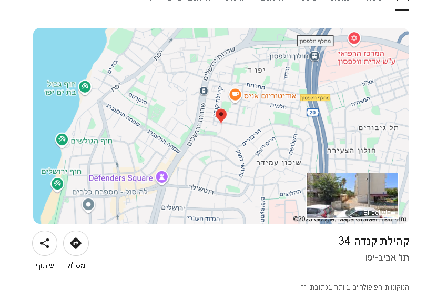The width and height of the screenshot is (437, 299).
Task: Click the שיתוף label under share
Action: point(45,265)
